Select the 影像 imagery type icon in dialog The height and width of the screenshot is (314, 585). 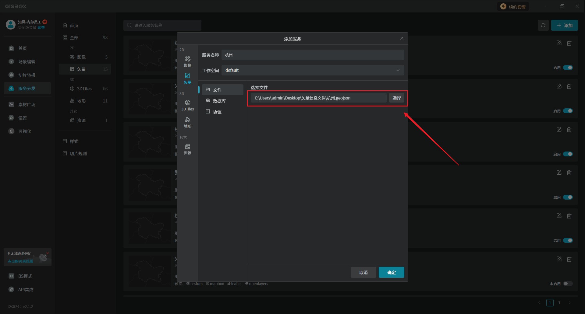(187, 61)
